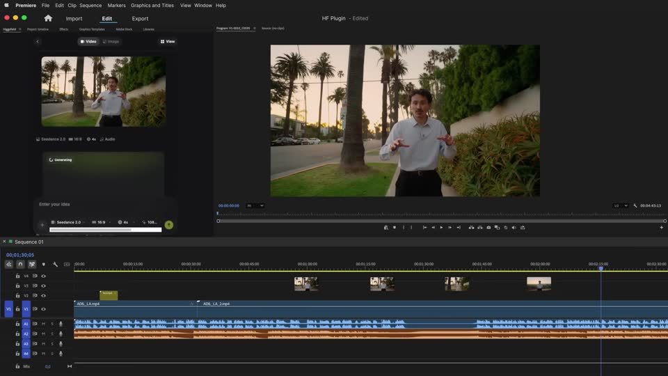The width and height of the screenshot is (668, 376).
Task: Add marker from Program Monitor controls
Action: [395, 228]
